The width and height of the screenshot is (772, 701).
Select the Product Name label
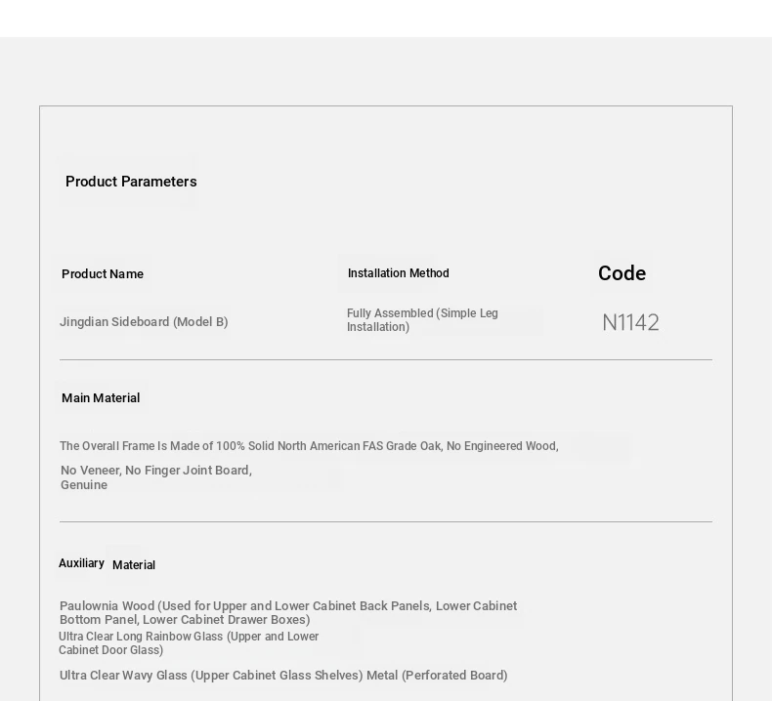103,274
